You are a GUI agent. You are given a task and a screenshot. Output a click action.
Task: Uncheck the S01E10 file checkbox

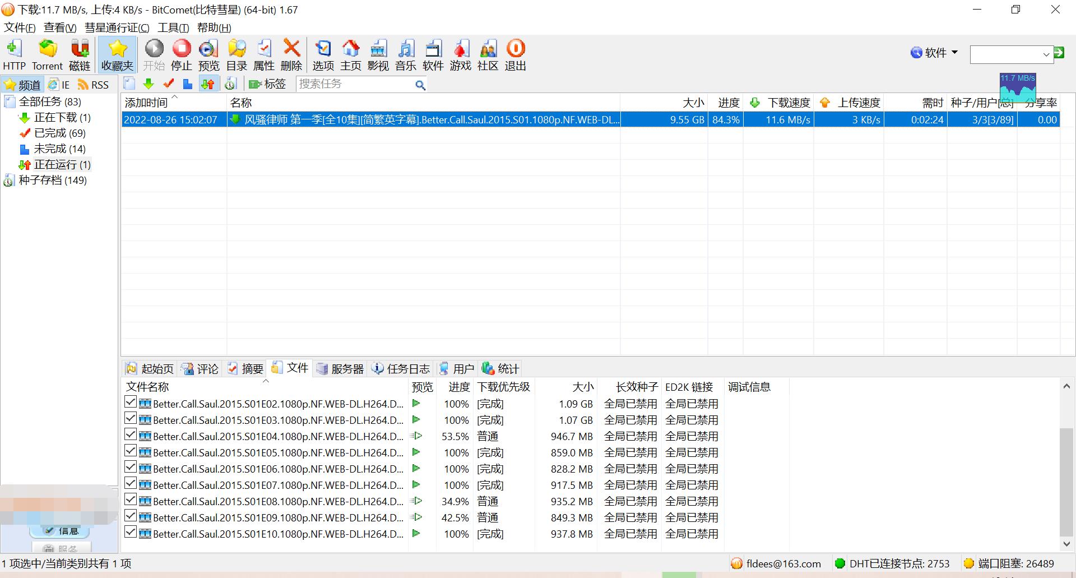131,532
